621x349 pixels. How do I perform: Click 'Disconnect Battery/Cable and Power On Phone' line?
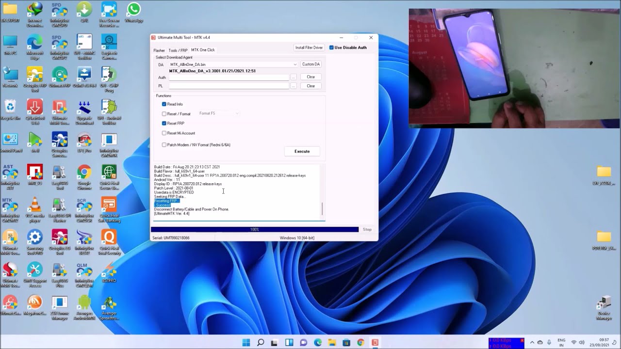[192, 209]
